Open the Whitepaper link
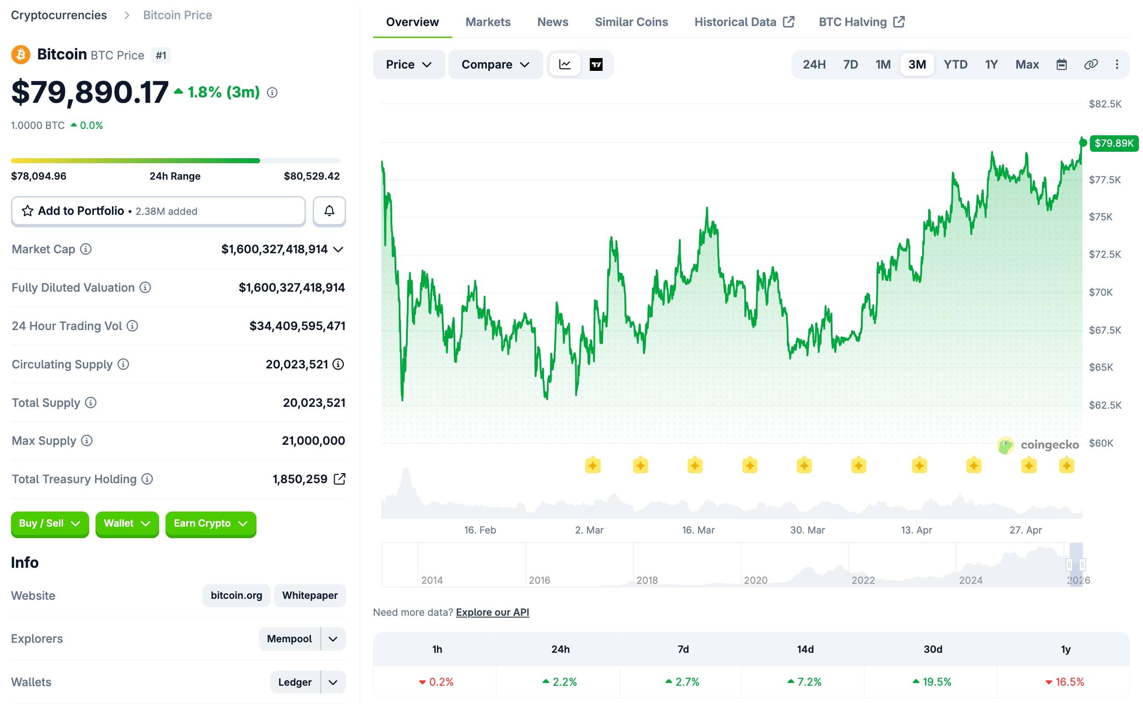This screenshot has height=704, width=1143. 310,596
